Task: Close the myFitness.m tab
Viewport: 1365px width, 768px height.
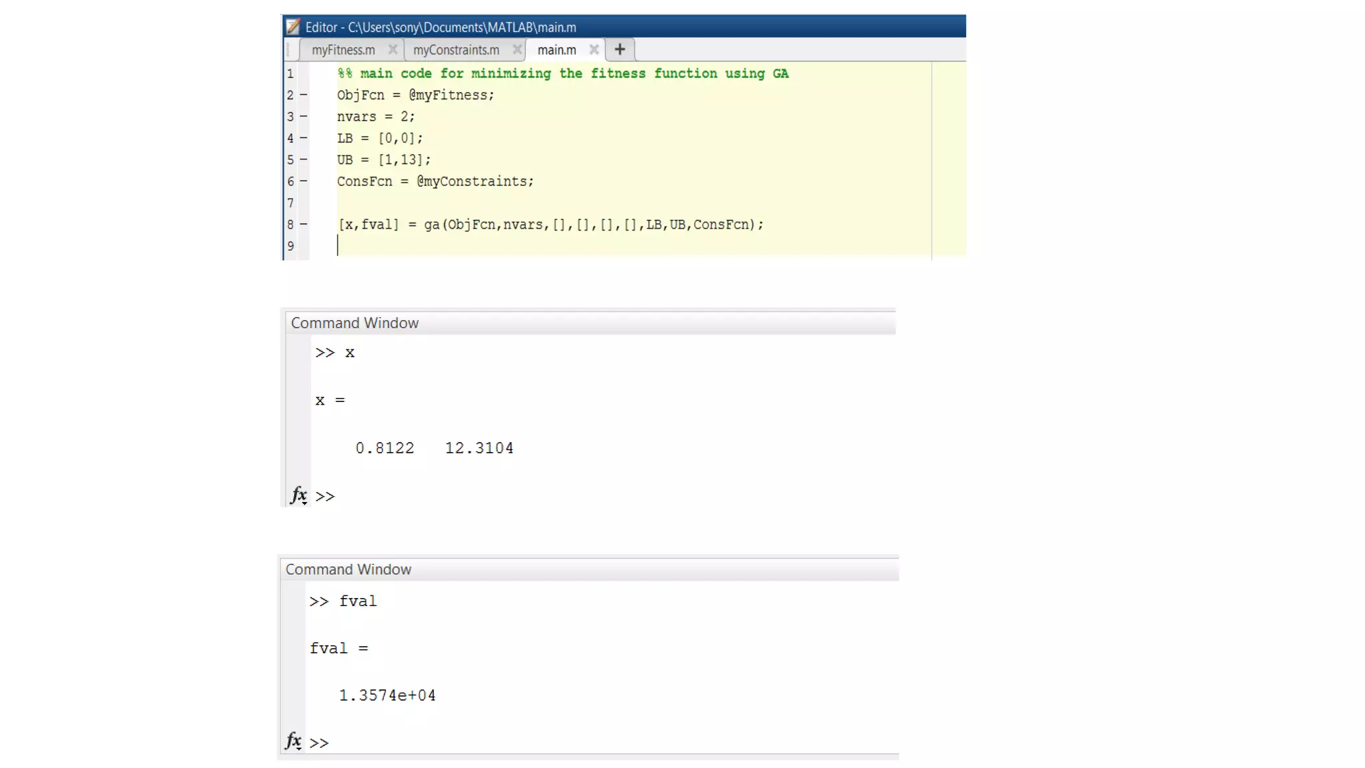Action: pyautogui.click(x=393, y=49)
